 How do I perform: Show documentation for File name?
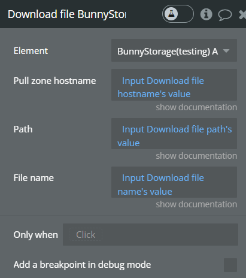pos(196,204)
